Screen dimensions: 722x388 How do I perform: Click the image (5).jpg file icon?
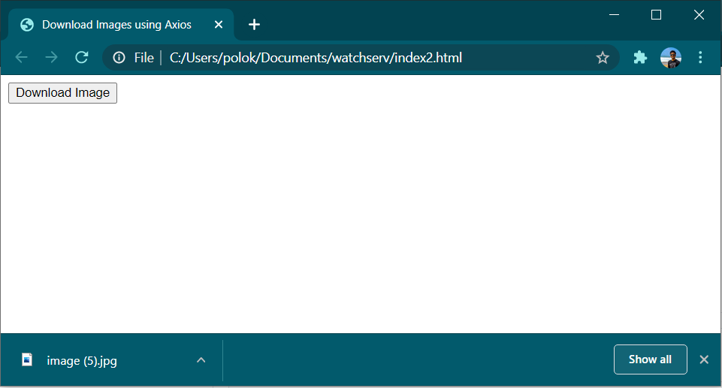(27, 359)
